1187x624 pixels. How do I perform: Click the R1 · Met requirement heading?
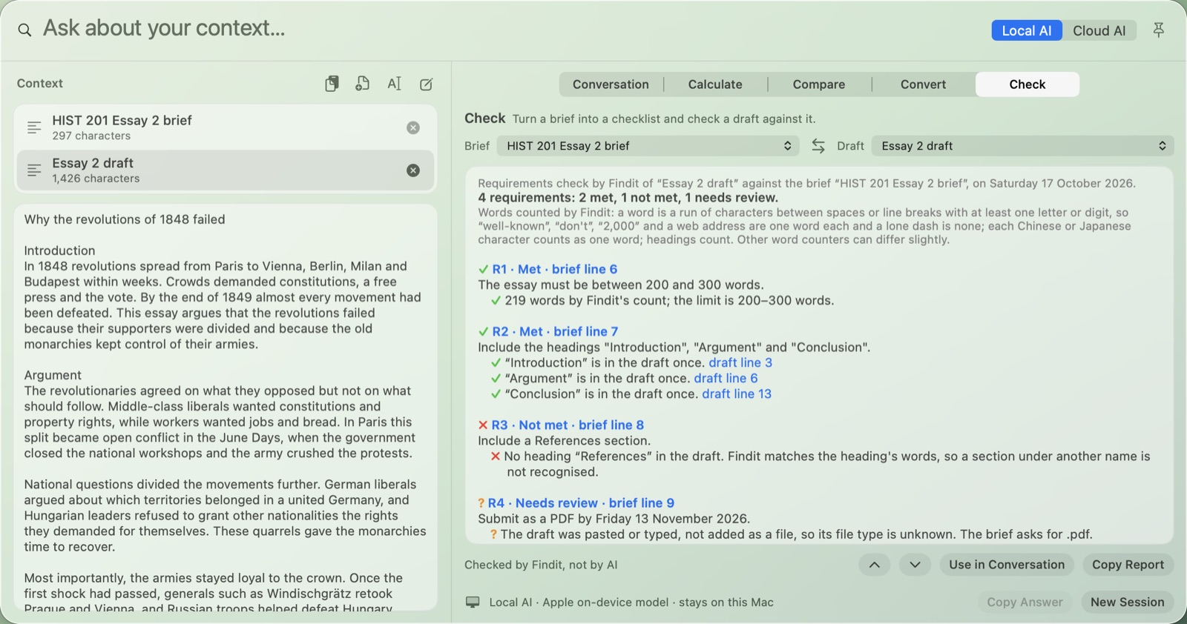tap(548, 269)
